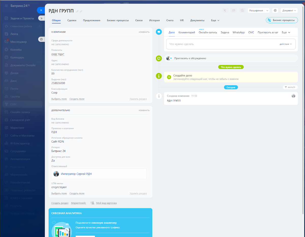Click the blue chat bubble timeline icon
This screenshot has width=305, height=237.
[x=159, y=32]
